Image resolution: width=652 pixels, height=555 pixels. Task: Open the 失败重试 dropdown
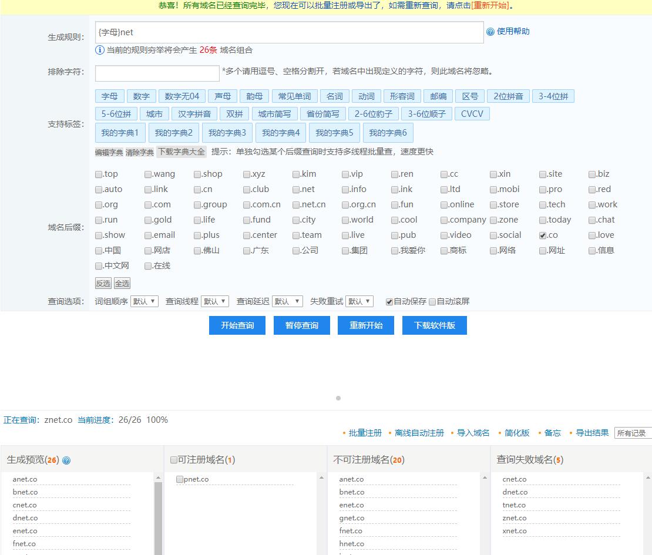pos(359,301)
